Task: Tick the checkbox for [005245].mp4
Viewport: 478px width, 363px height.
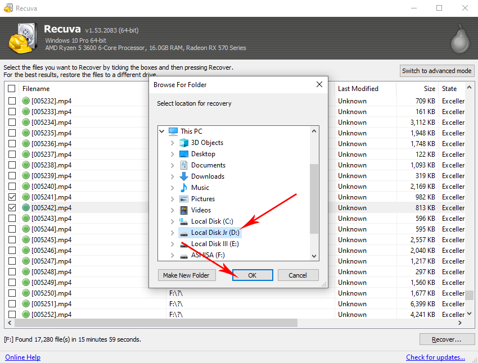Action: (x=12, y=240)
